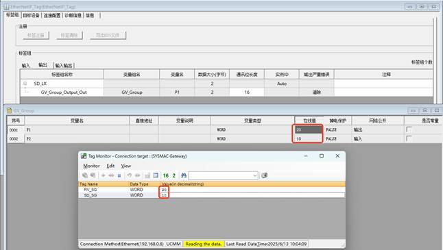Switch to the 诊断信息 tab
443x250 pixels.
click(x=73, y=15)
